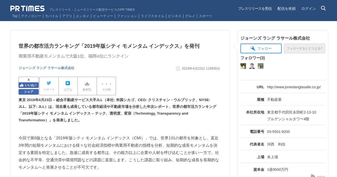Viewport: 337px width, 177px height.
Task: Open モバイル category
Action: point(52,16)
